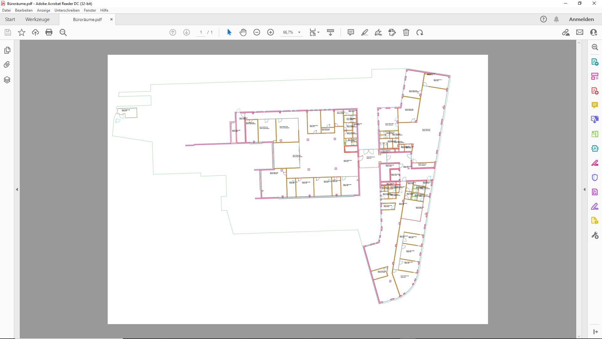Viewport: 602px width, 339px height.
Task: Open the 66,7% zoom level dropdown
Action: pyautogui.click(x=299, y=32)
